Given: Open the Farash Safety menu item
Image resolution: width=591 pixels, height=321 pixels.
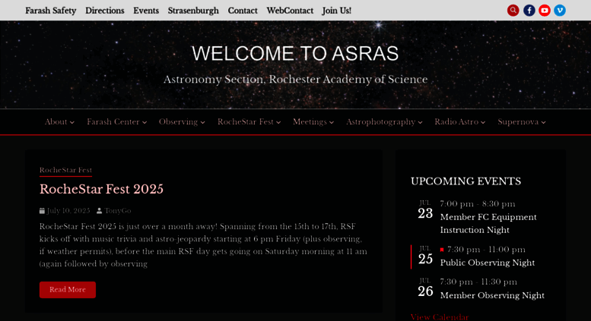Looking at the screenshot, I should click(x=51, y=11).
